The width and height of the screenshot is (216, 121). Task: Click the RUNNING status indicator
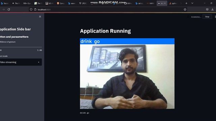pyautogui.click(x=196, y=17)
